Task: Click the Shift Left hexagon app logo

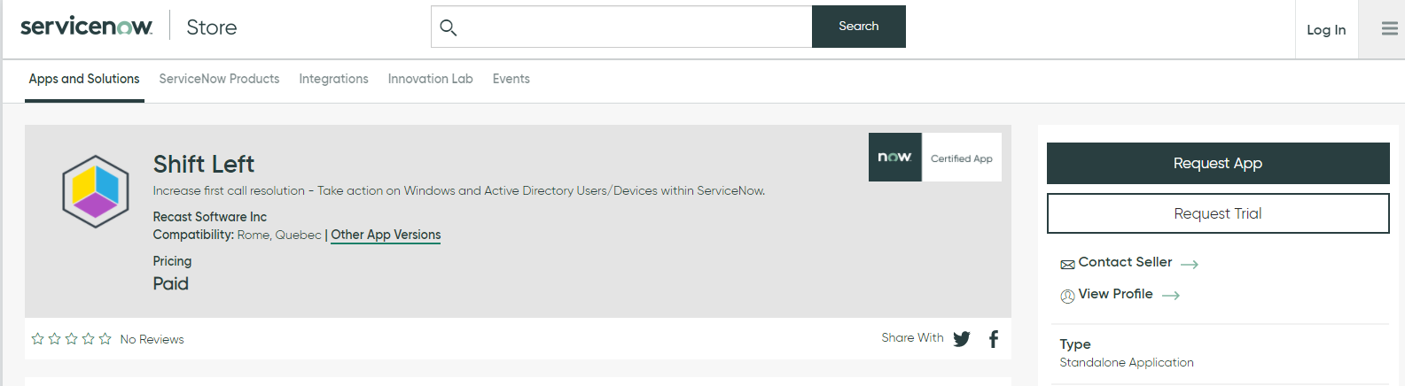Action: click(96, 191)
